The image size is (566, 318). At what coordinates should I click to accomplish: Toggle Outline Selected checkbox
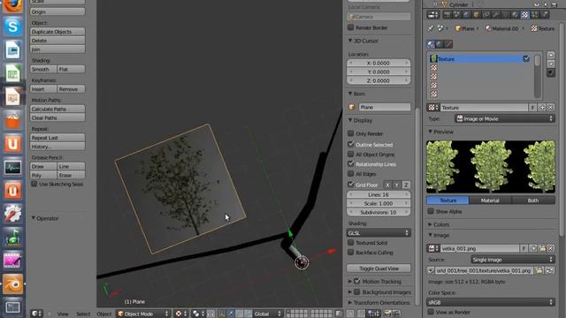[x=351, y=144]
